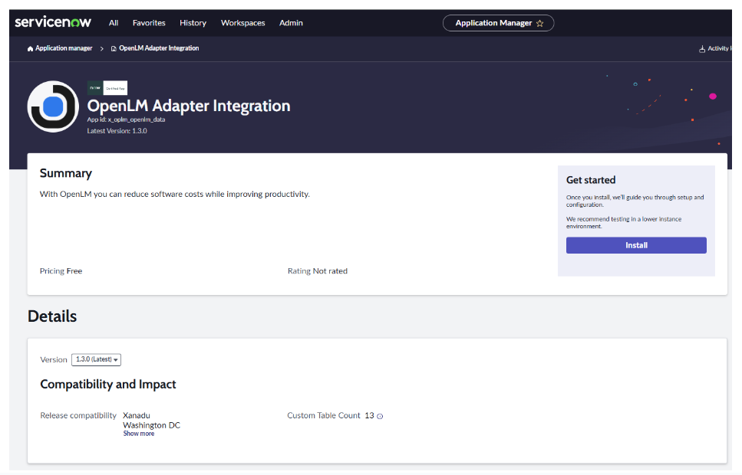Click Latest Version: 1.3.0 text
The width and height of the screenshot is (742, 475).
click(x=117, y=131)
